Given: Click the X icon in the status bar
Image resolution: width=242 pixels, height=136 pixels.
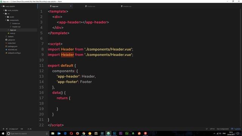Looking at the screenshot, I should [7, 129].
